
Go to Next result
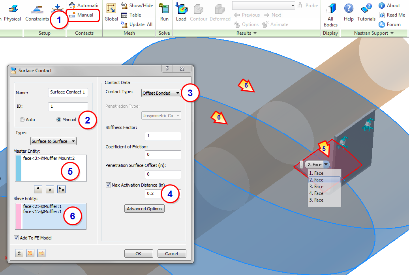(272, 15)
